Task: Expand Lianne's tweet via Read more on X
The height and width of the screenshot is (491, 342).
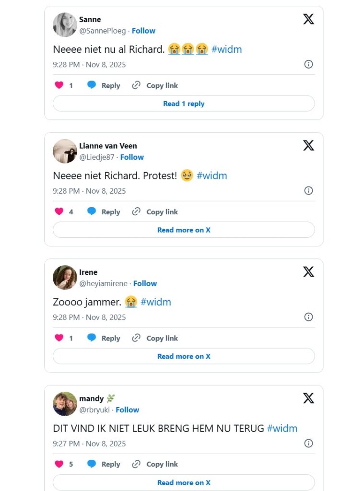Action: point(184,230)
